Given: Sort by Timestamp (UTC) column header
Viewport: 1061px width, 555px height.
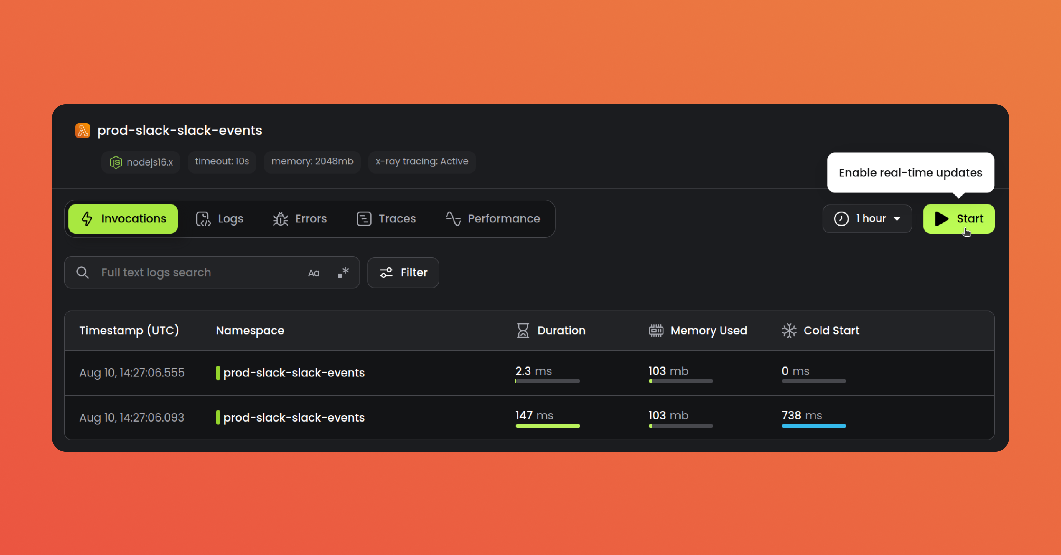Looking at the screenshot, I should coord(129,331).
